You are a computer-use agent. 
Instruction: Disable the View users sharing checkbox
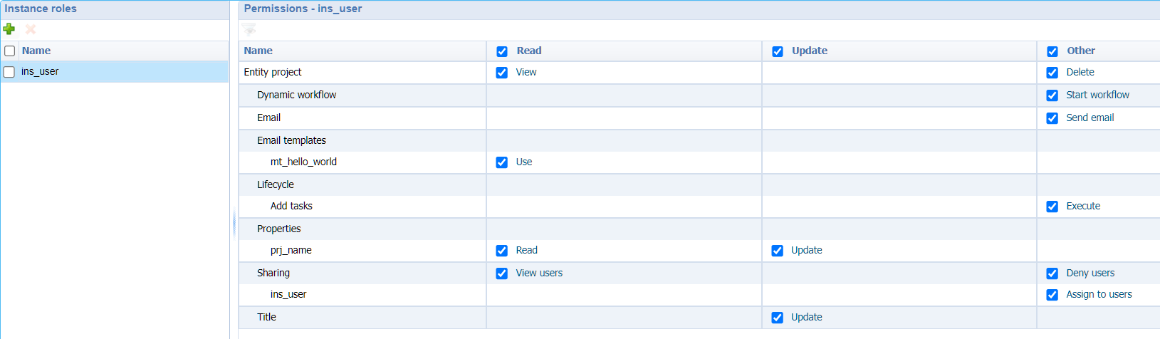502,273
